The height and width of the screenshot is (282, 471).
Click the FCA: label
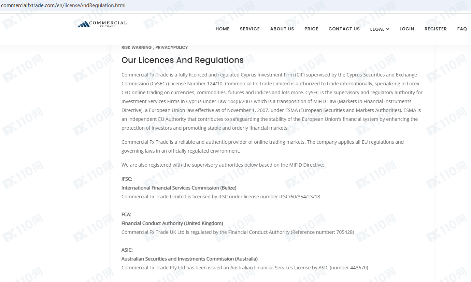126,214
